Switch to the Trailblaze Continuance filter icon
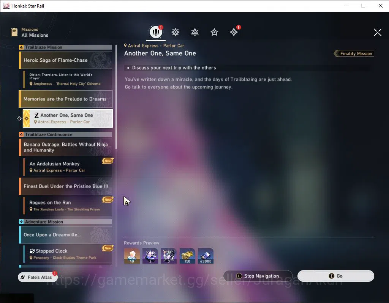 [195, 32]
